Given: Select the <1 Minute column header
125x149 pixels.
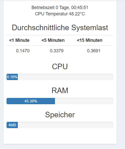Looking at the screenshot, I should pos(19,40).
